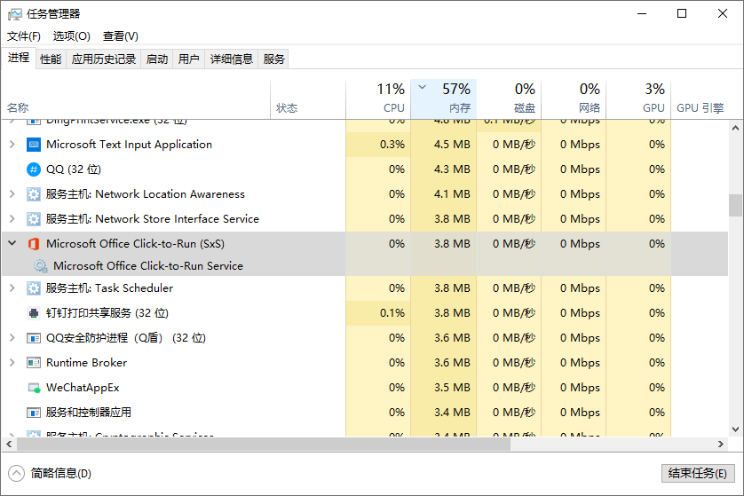Image resolution: width=744 pixels, height=496 pixels.
Task: Click the Microsoft Text Input Application icon
Action: [x=34, y=145]
